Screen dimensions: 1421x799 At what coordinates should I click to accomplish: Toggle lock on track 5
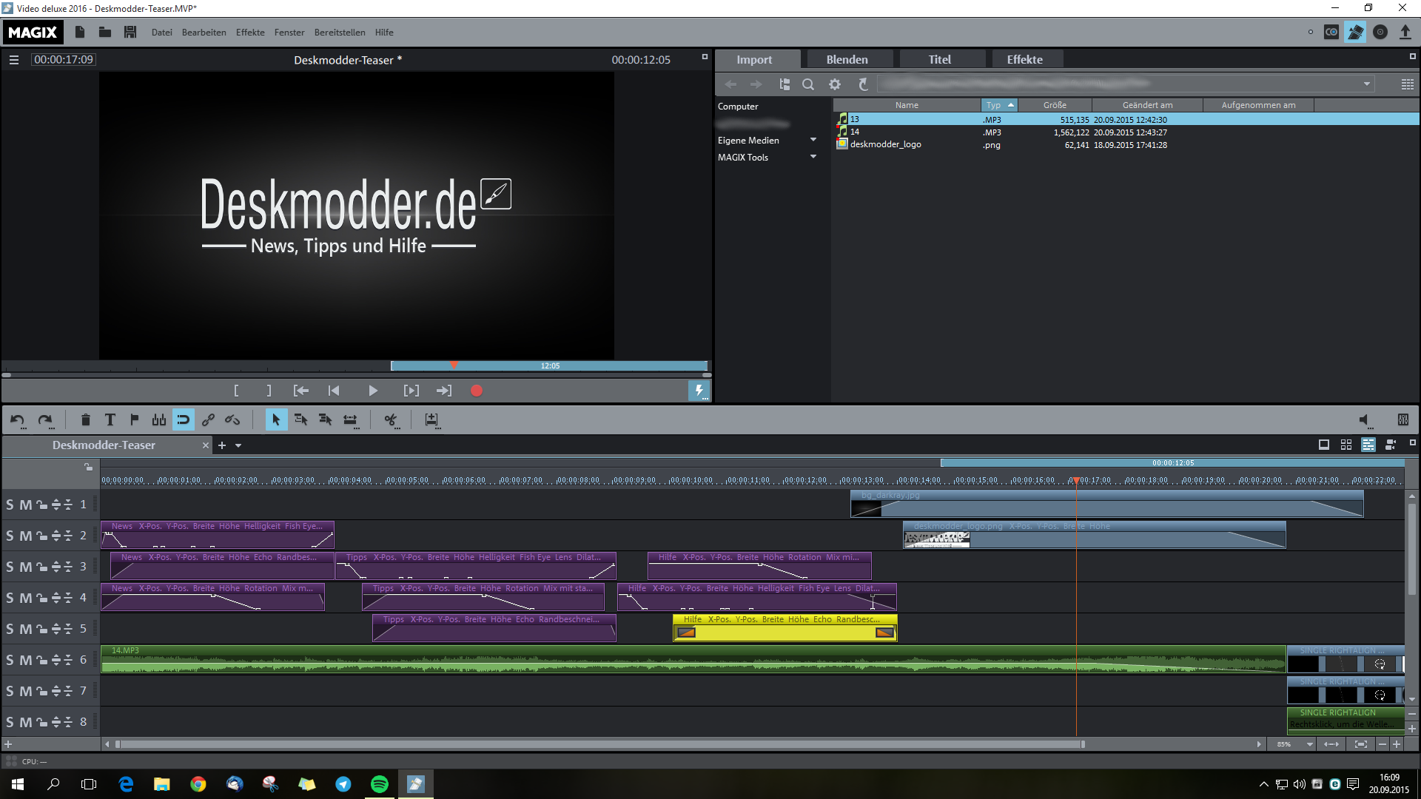tap(41, 629)
